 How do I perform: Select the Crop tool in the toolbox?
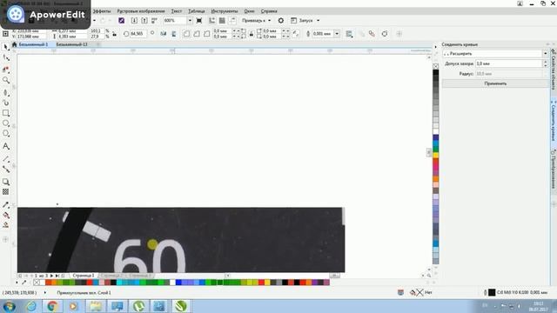click(x=6, y=70)
